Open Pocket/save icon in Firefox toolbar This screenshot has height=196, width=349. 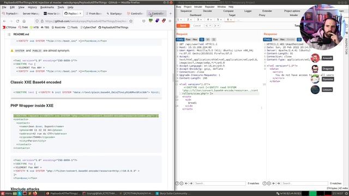[x=144, y=21]
